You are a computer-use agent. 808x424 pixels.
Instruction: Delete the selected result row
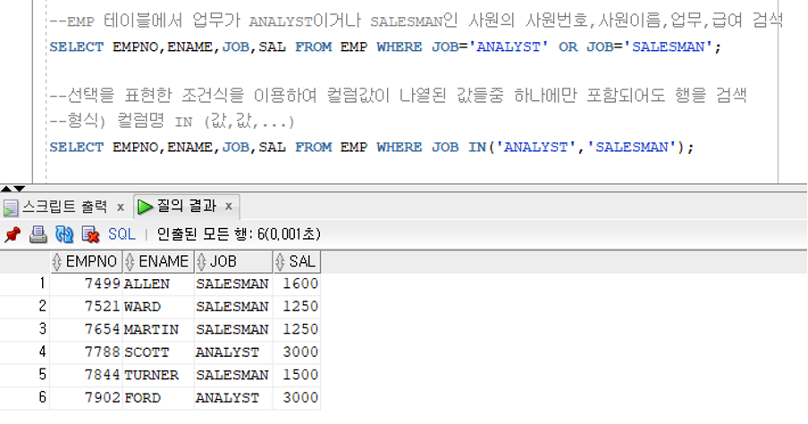pos(90,234)
